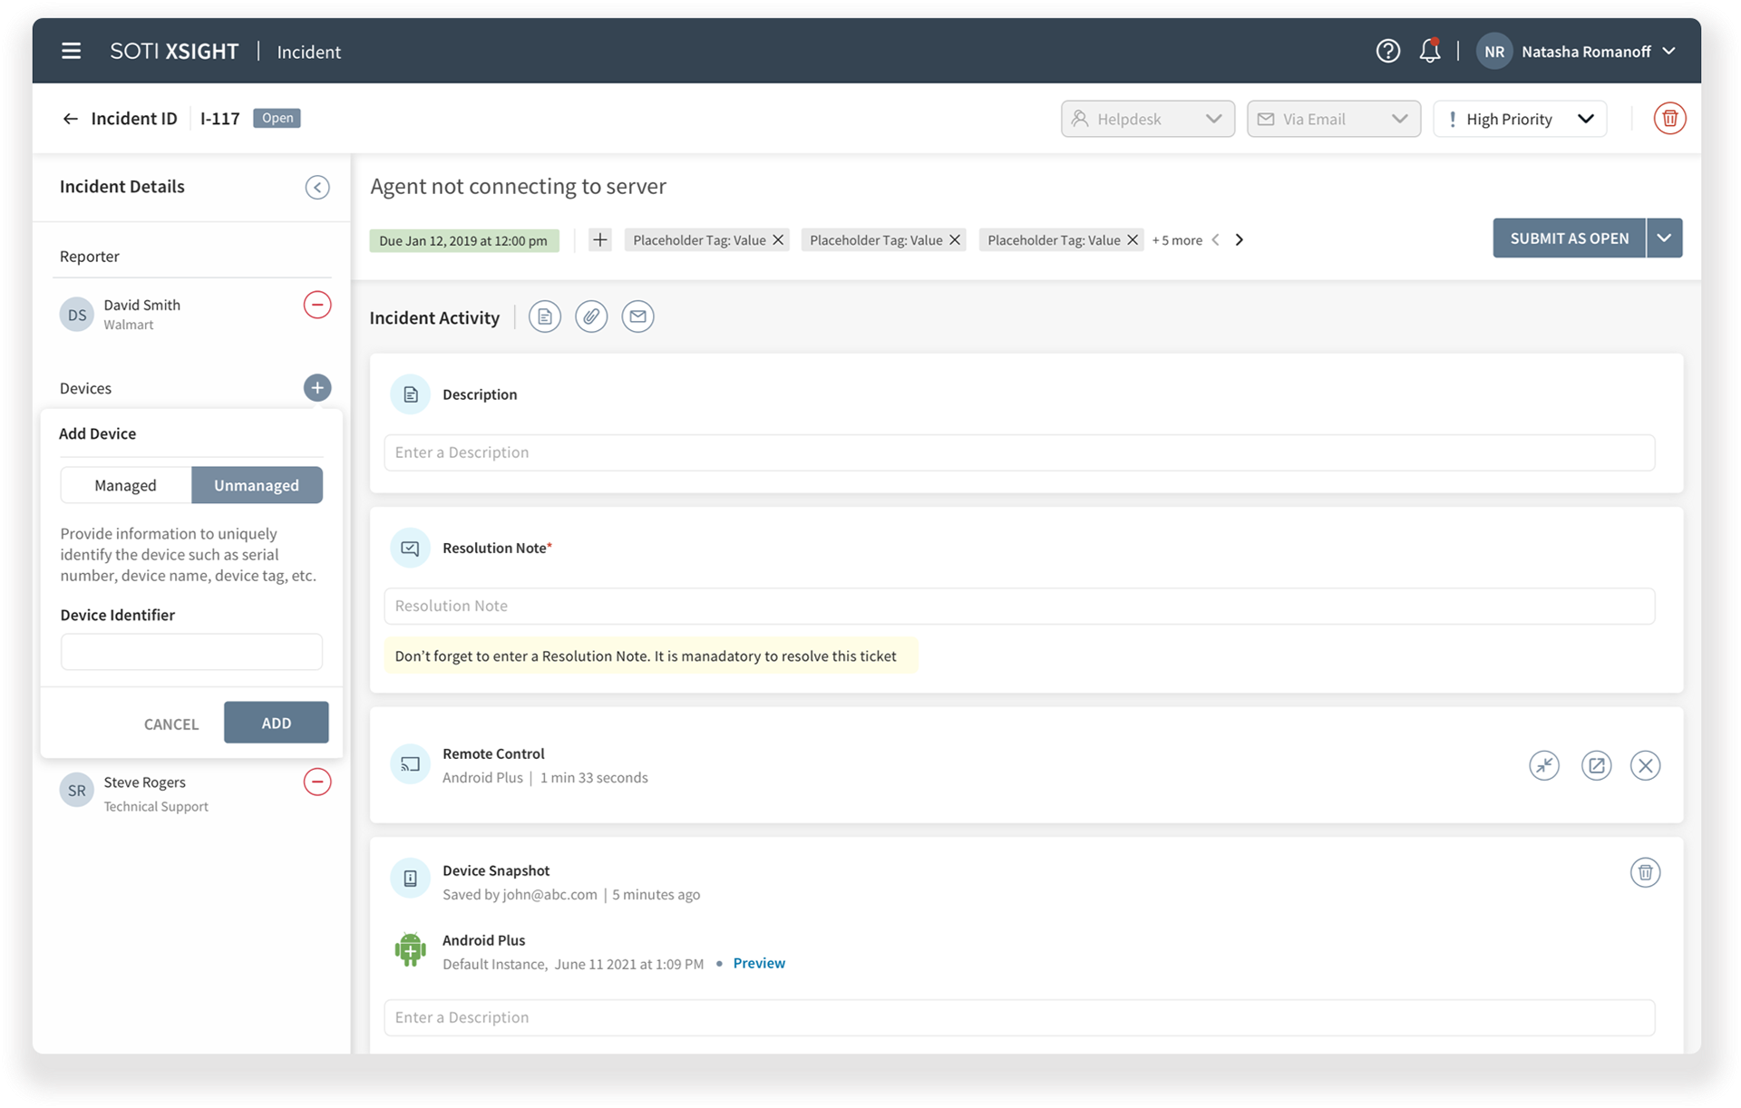The width and height of the screenshot is (1741, 1108).
Task: Add a note to Incident Activity
Action: (545, 316)
